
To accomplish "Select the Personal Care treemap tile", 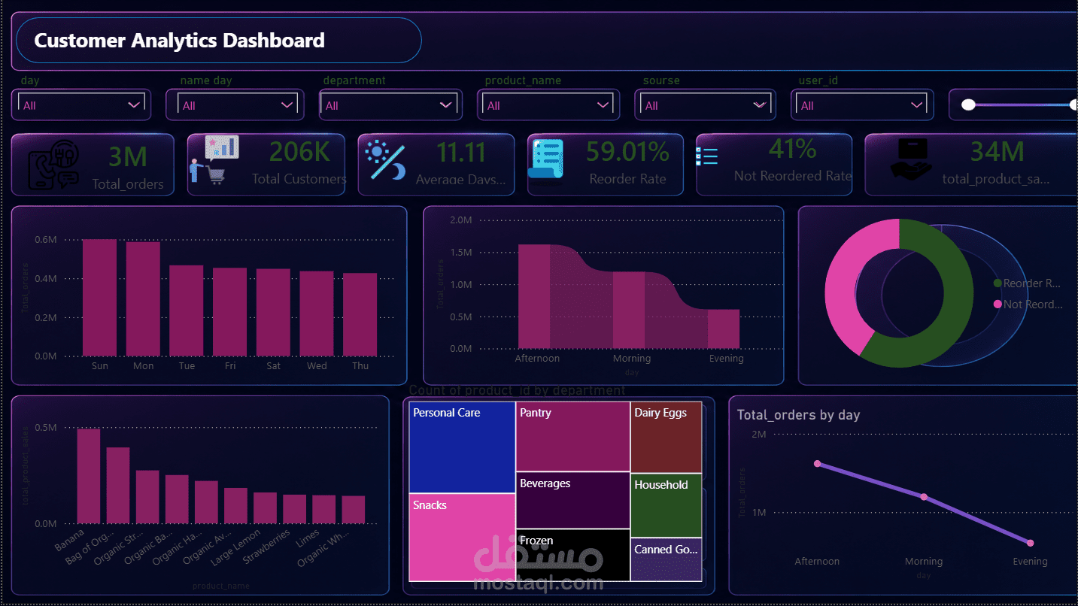I will click(462, 447).
